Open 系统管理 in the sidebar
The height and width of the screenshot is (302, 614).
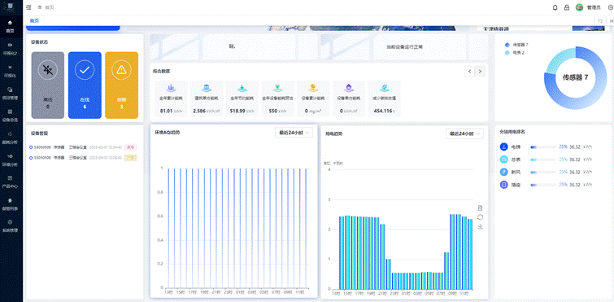11,226
